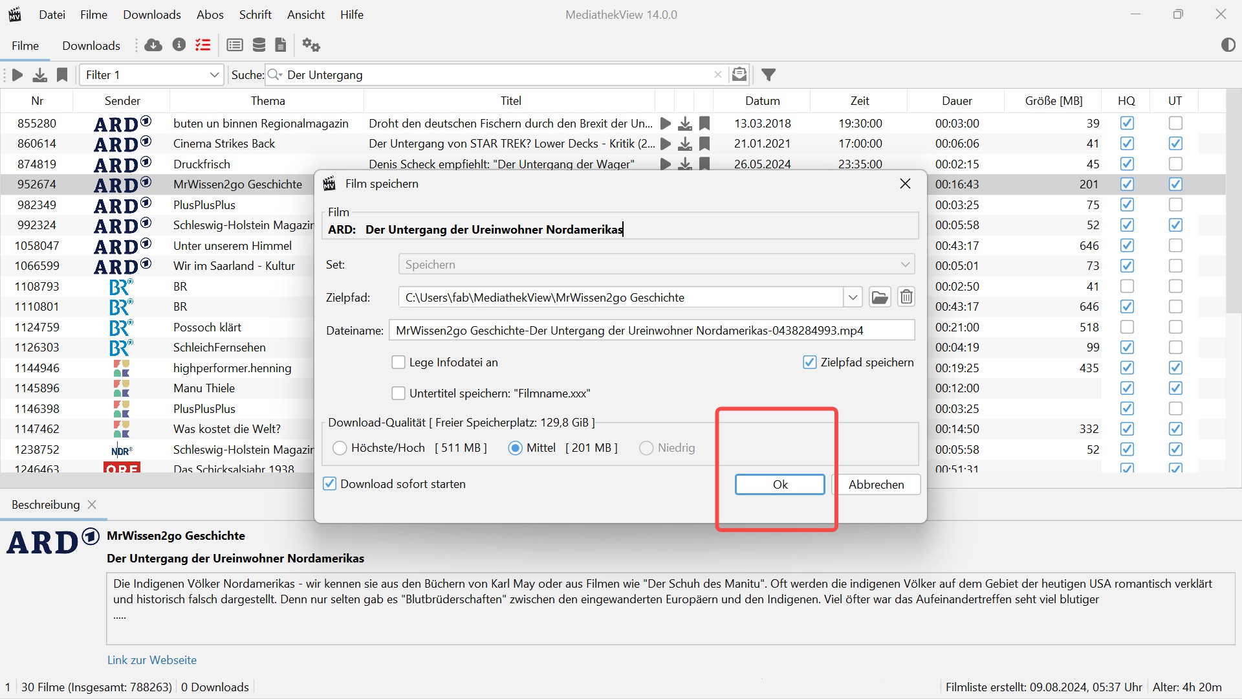Open the Hilfe menu
Image resolution: width=1242 pixels, height=699 pixels.
tap(352, 14)
